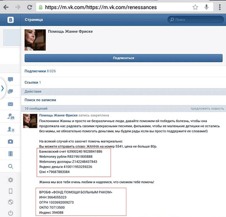
Task: Click the ИНН 3664055323 line
Action: 53,197
